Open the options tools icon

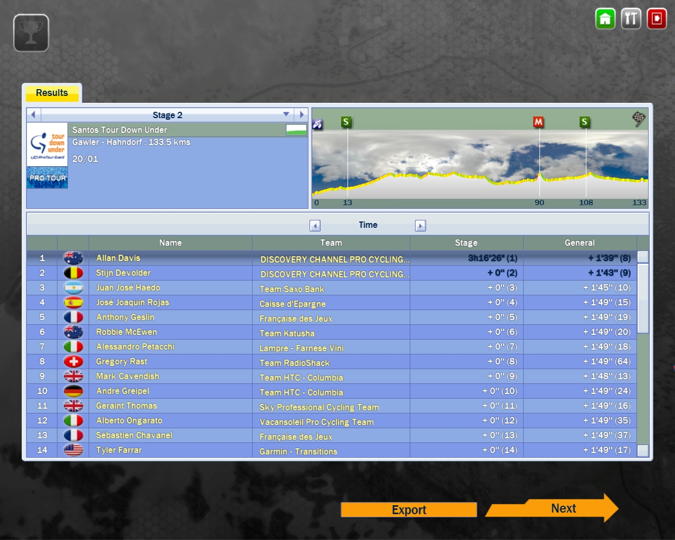pyautogui.click(x=631, y=19)
